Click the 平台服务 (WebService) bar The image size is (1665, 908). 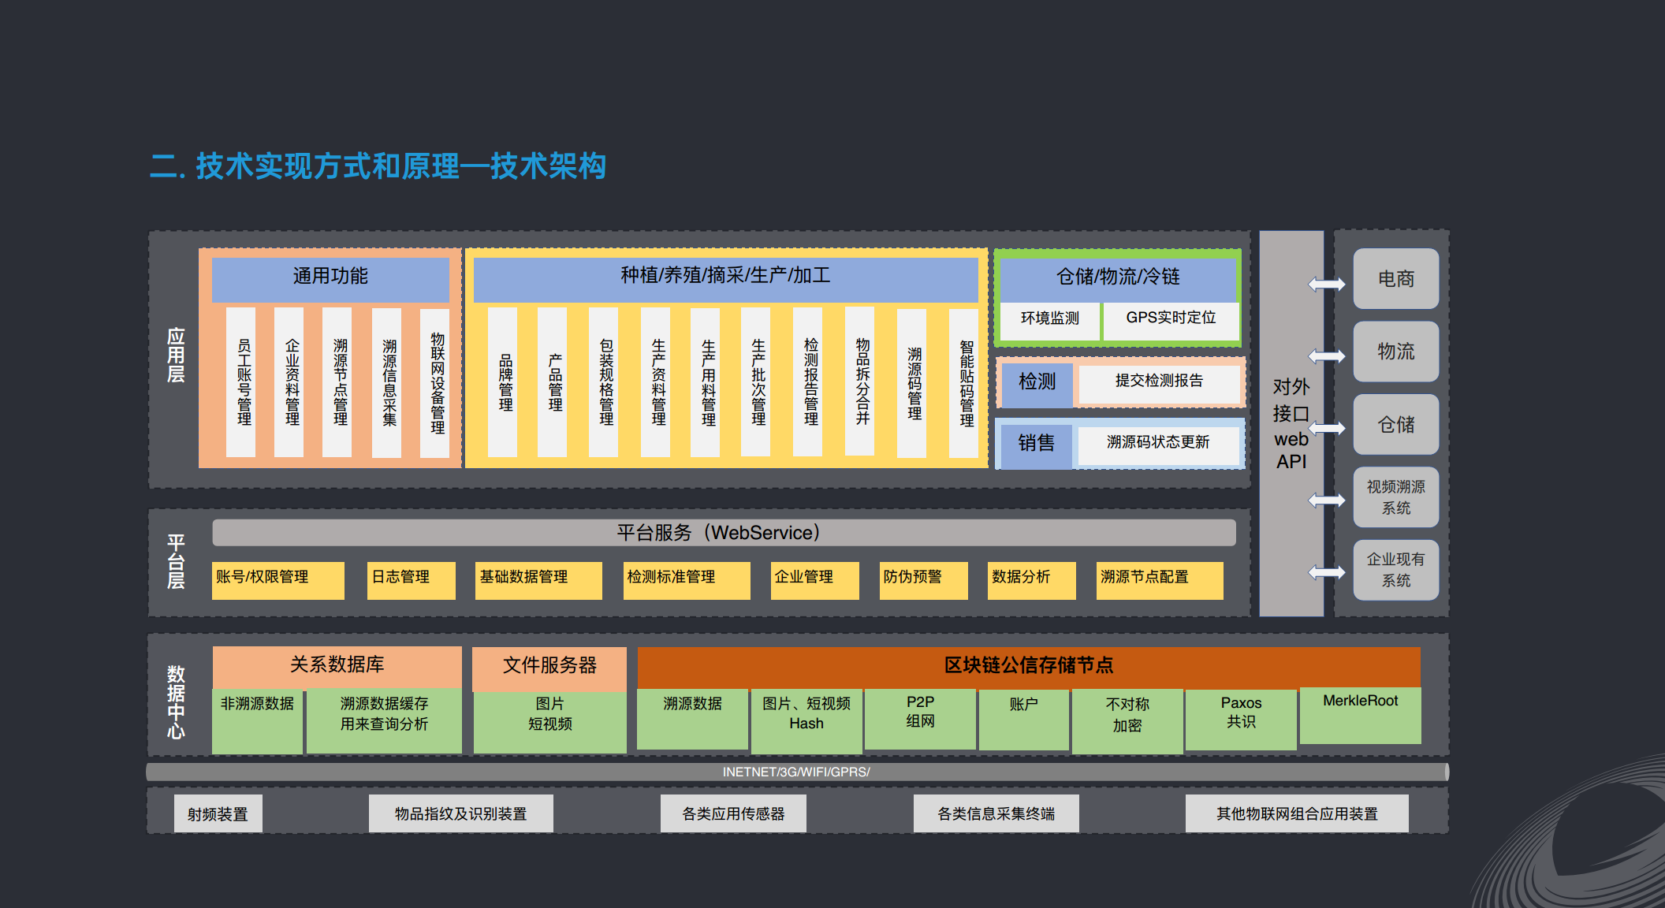point(724,533)
